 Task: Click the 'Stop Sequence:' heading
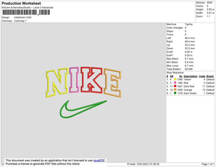tap(175, 73)
